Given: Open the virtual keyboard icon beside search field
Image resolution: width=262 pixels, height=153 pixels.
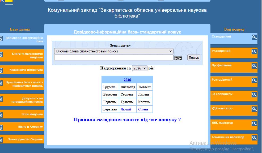Looking at the screenshot, I should pos(178,58).
